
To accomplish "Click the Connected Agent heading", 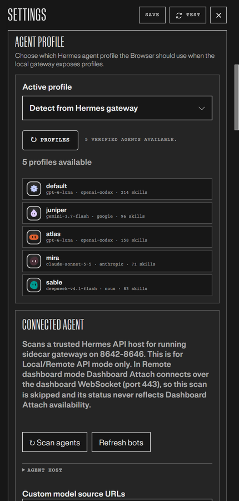I will [x=53, y=325].
